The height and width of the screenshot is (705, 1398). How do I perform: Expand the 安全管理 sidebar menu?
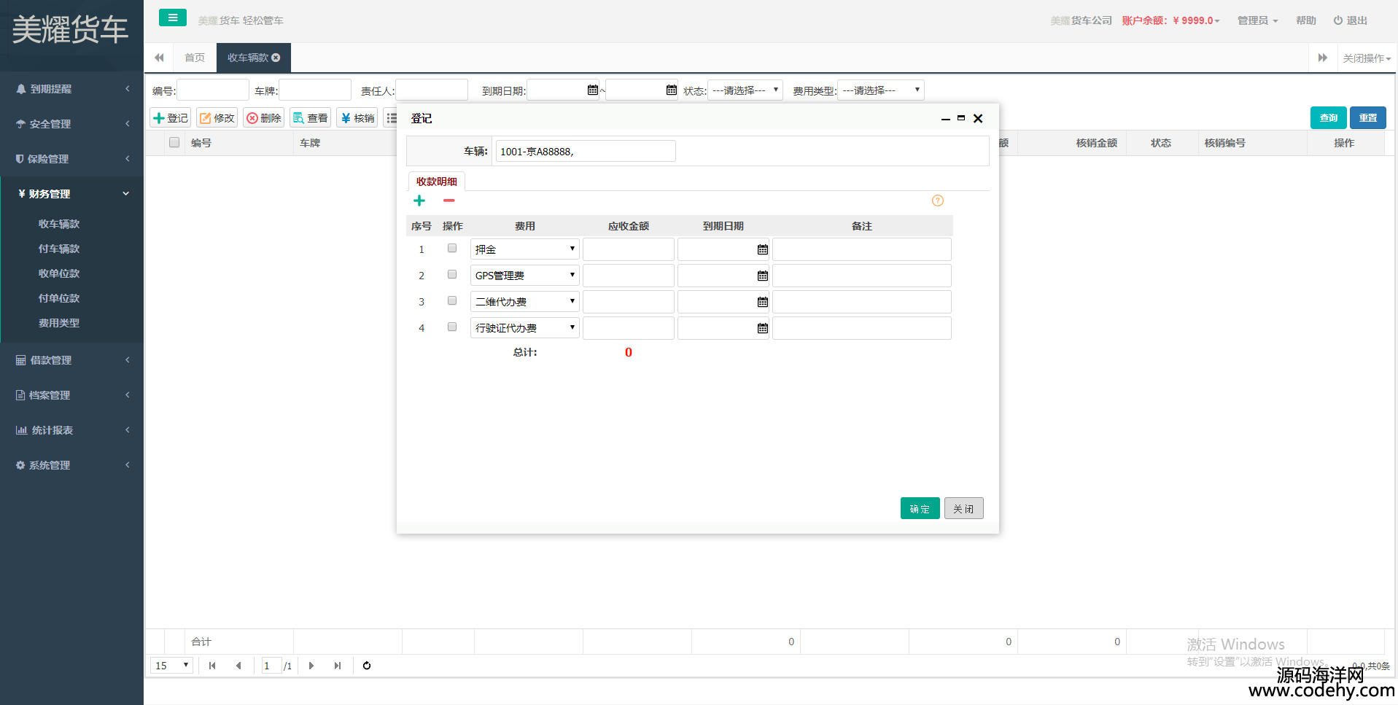point(71,124)
